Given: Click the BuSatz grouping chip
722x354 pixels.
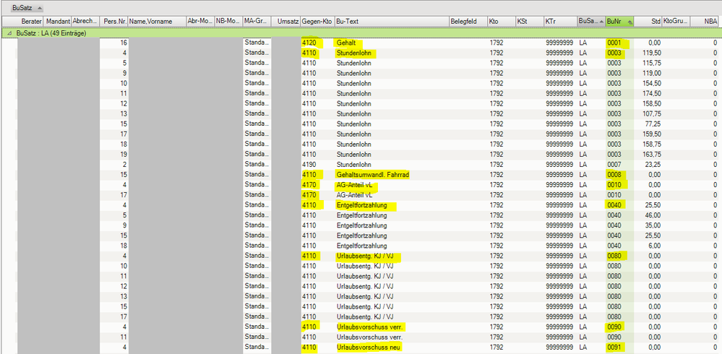Looking at the screenshot, I should (27, 8).
